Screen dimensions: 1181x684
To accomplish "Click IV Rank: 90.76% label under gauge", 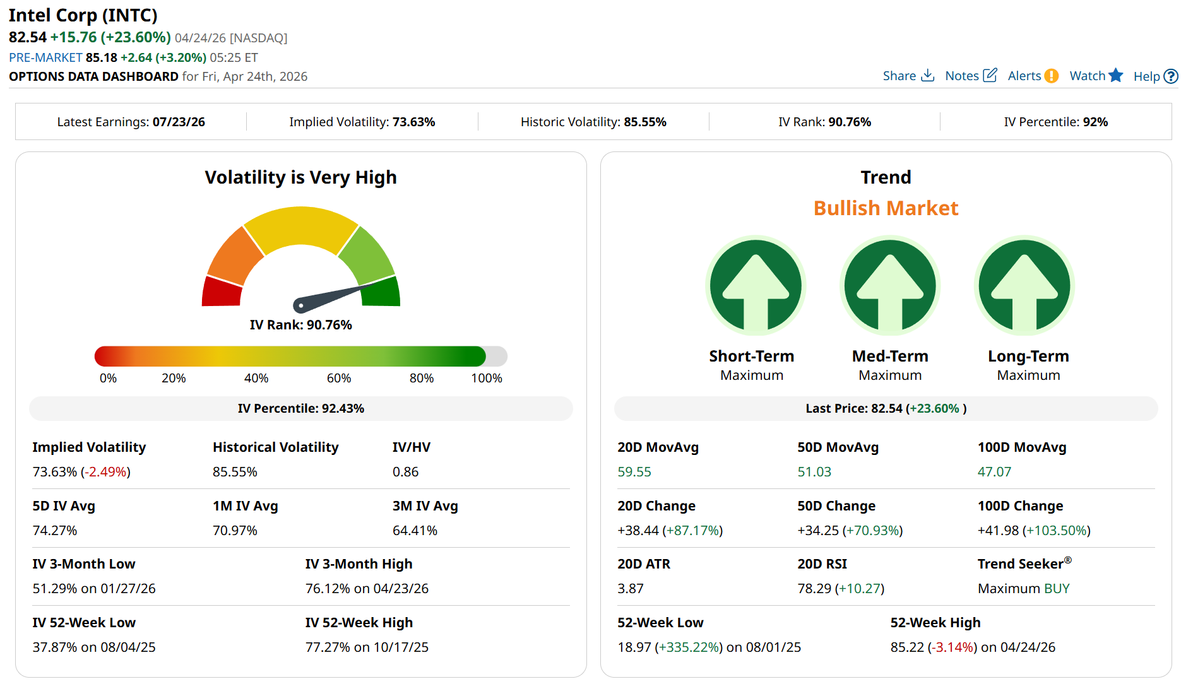I will [301, 325].
